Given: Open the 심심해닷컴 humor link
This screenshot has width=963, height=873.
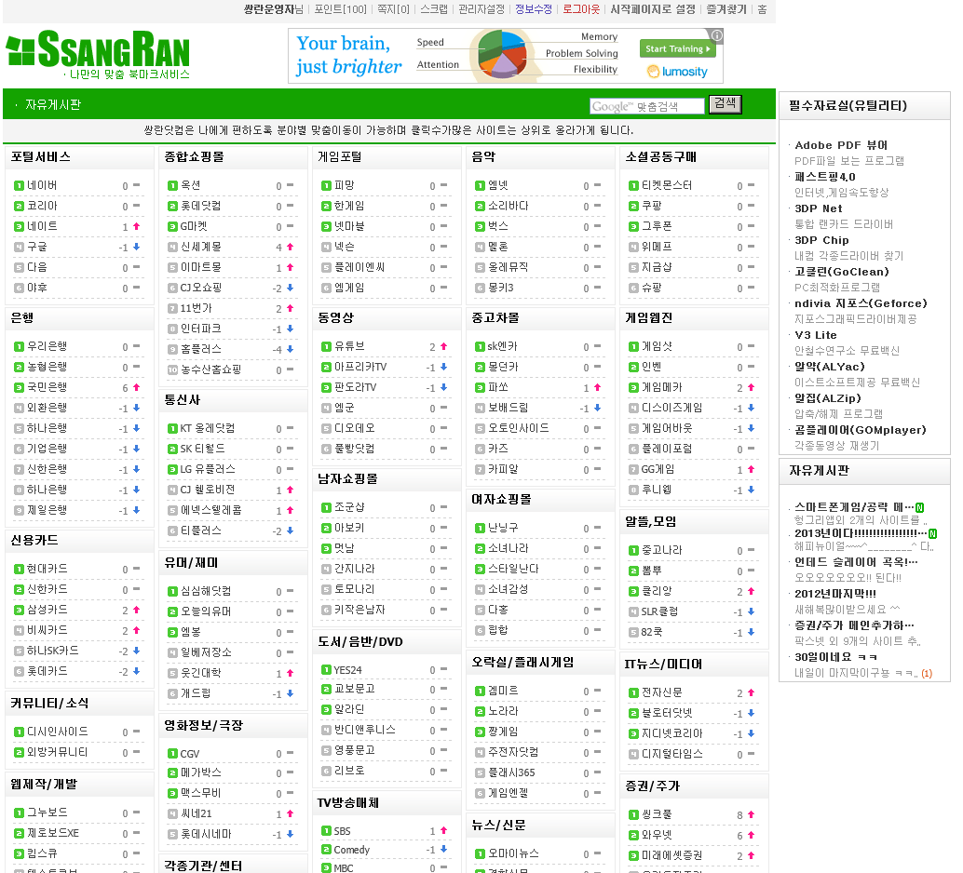Looking at the screenshot, I should click(x=206, y=591).
